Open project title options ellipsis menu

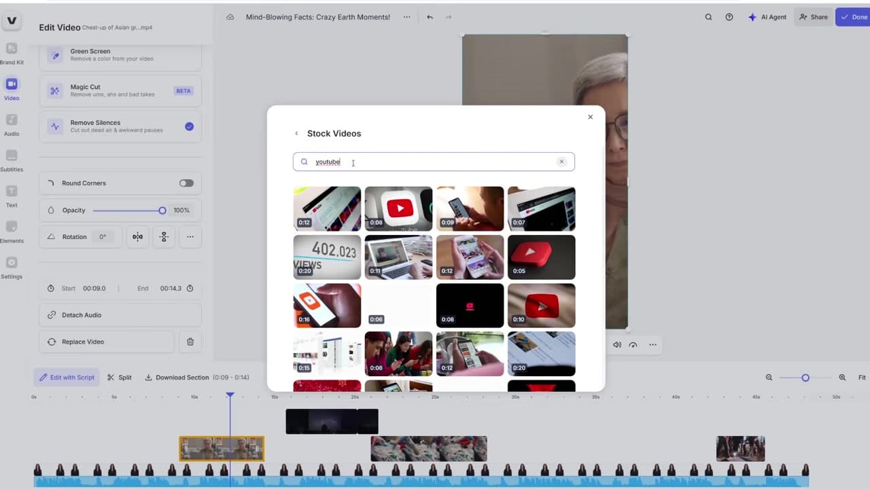pyautogui.click(x=406, y=17)
